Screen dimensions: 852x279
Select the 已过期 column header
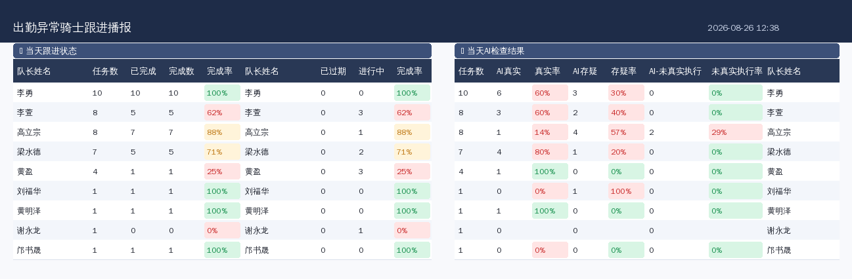[x=333, y=71]
